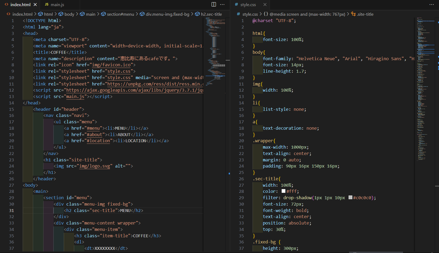Open the .site-title breadcrumb dropdown
Viewport: 439px width, 253px height.
(362, 14)
